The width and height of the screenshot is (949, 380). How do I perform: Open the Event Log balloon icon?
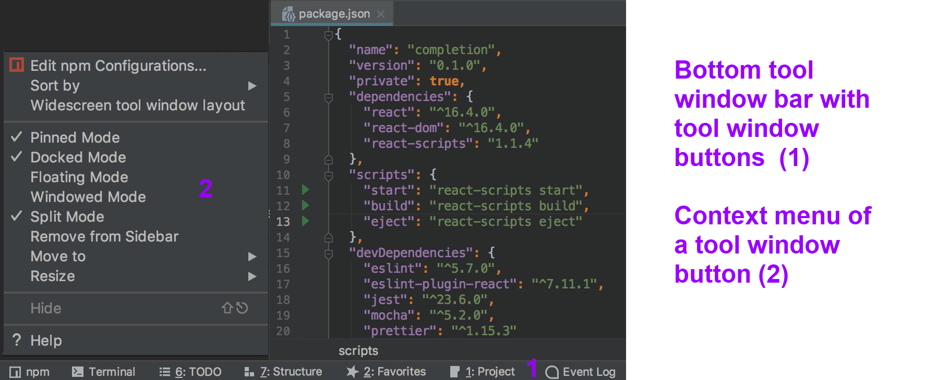pos(551,372)
